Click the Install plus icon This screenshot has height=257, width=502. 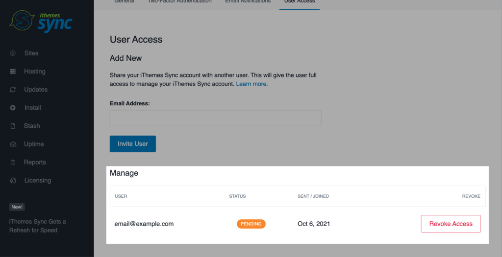[13, 108]
